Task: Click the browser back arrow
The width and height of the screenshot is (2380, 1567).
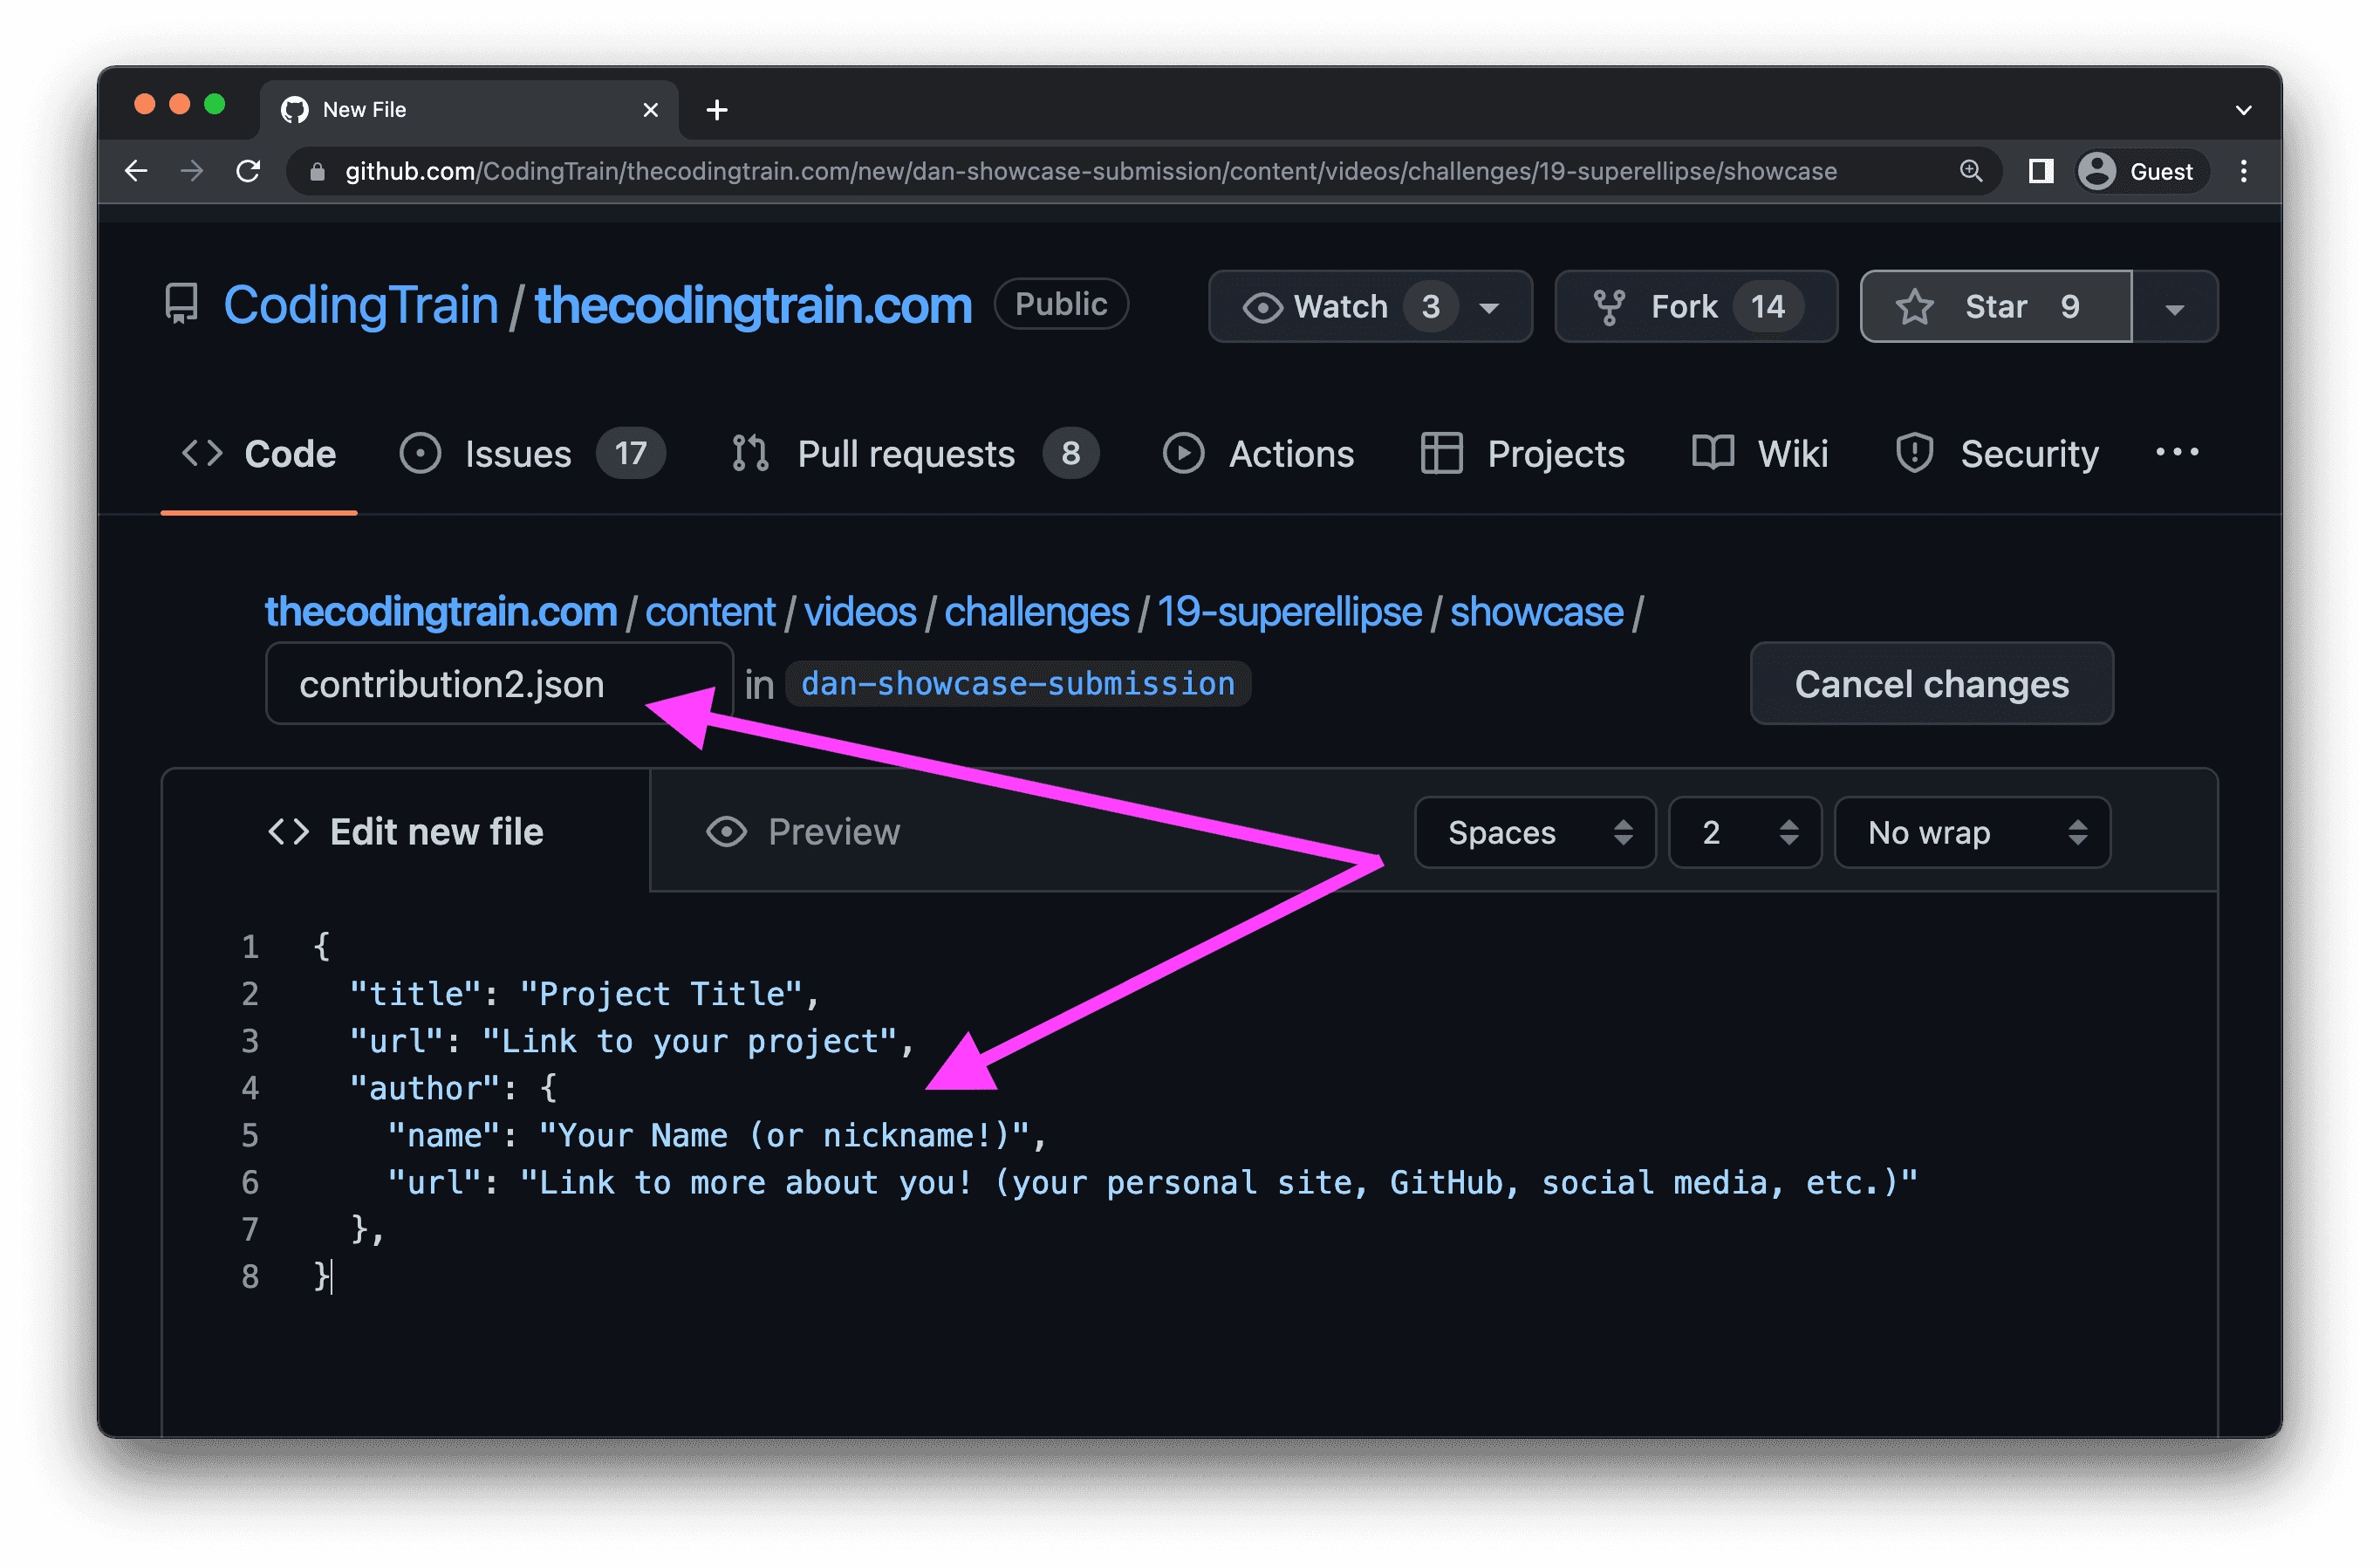Action: point(136,171)
